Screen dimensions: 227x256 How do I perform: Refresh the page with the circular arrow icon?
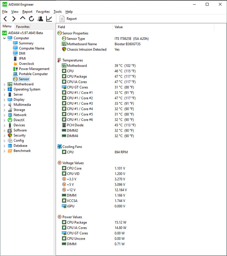point(32,19)
